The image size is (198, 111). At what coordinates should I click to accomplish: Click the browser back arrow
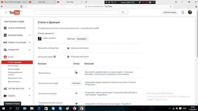tap(2, 6)
